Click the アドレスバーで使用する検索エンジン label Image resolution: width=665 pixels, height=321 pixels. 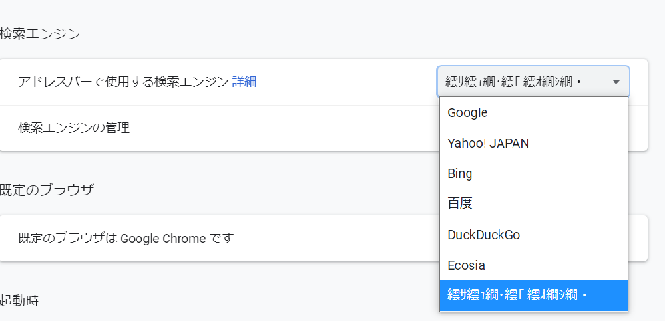coord(123,82)
